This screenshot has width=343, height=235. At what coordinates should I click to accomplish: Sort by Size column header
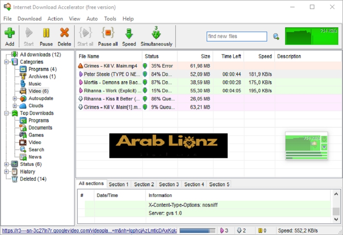coord(195,56)
